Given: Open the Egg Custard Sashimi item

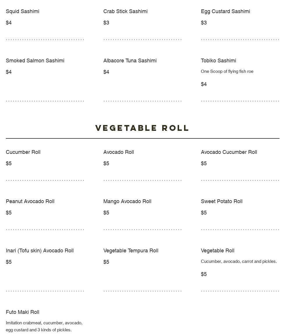Looking at the screenshot, I should pyautogui.click(x=225, y=11).
